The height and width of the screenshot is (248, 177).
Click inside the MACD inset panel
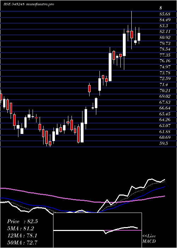[97, 230]
